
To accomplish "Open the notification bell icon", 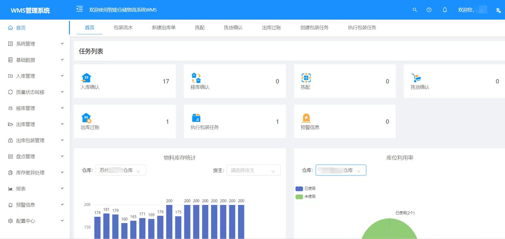I will click(x=445, y=10).
